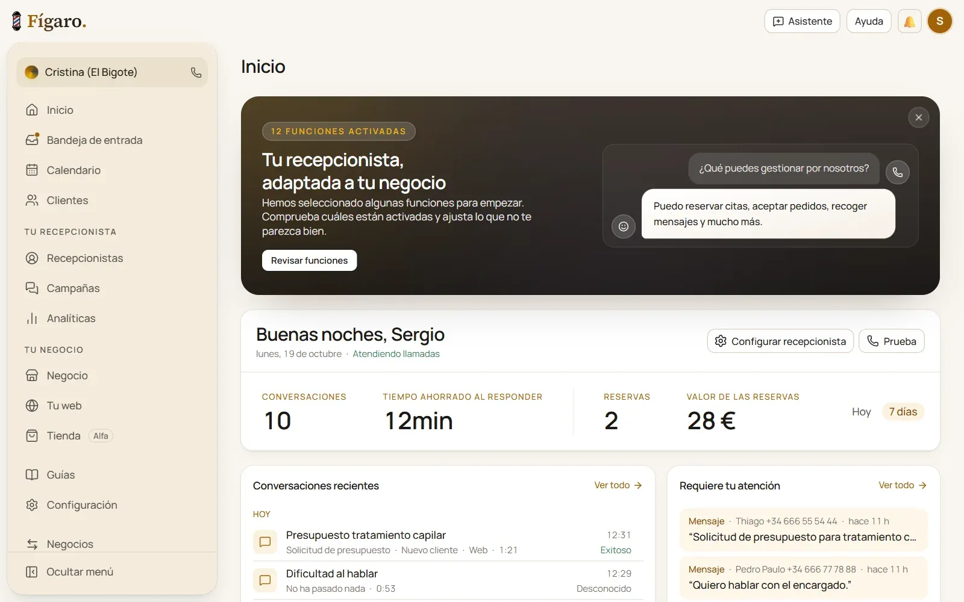Open the user avatar S menu
Image resolution: width=964 pixels, height=602 pixels.
939,21
